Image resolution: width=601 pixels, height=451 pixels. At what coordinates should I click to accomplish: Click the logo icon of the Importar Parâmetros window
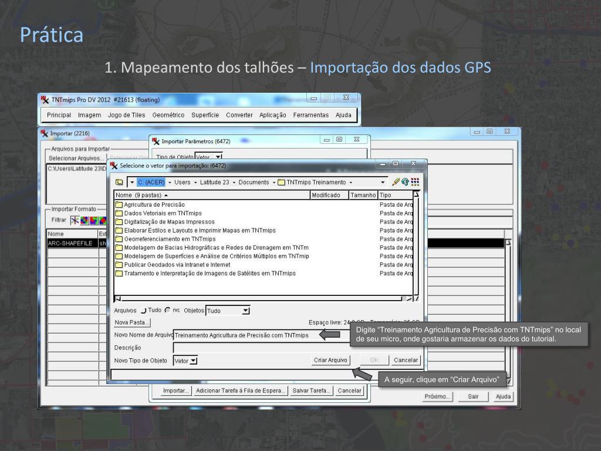click(x=156, y=141)
